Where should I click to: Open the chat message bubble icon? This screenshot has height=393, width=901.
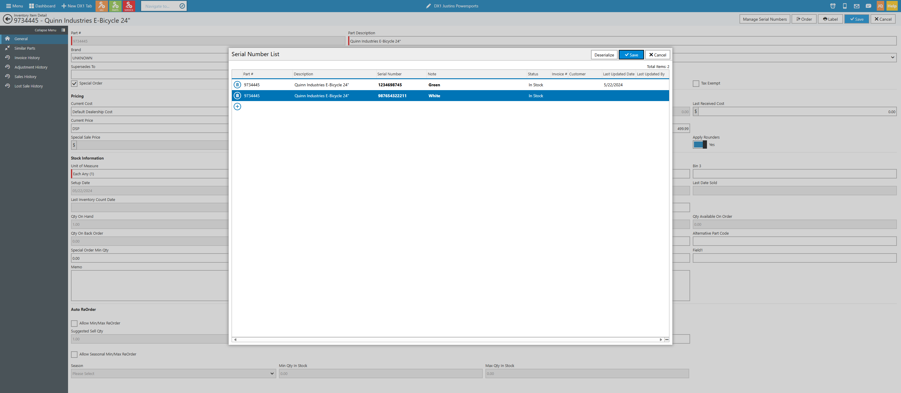868,6
